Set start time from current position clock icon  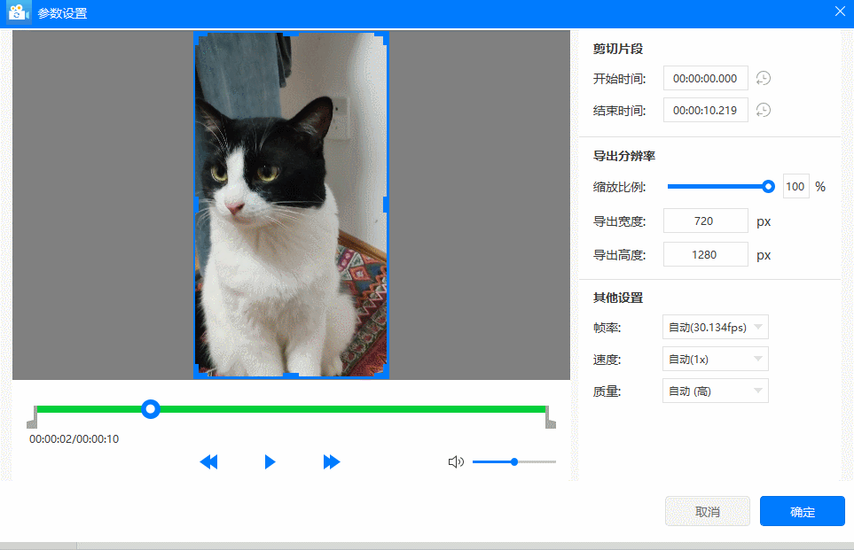click(763, 78)
